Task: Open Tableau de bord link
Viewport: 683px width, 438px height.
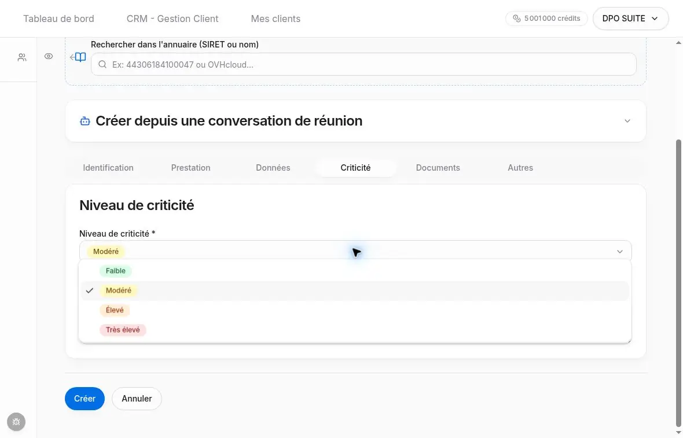Action: coord(58,19)
